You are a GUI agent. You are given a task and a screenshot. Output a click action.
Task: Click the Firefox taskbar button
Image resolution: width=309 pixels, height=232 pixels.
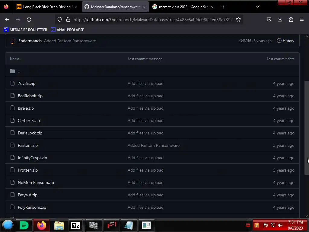pos(42,225)
